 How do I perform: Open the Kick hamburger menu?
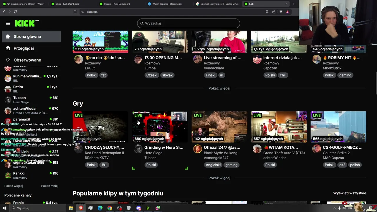coord(8,23)
